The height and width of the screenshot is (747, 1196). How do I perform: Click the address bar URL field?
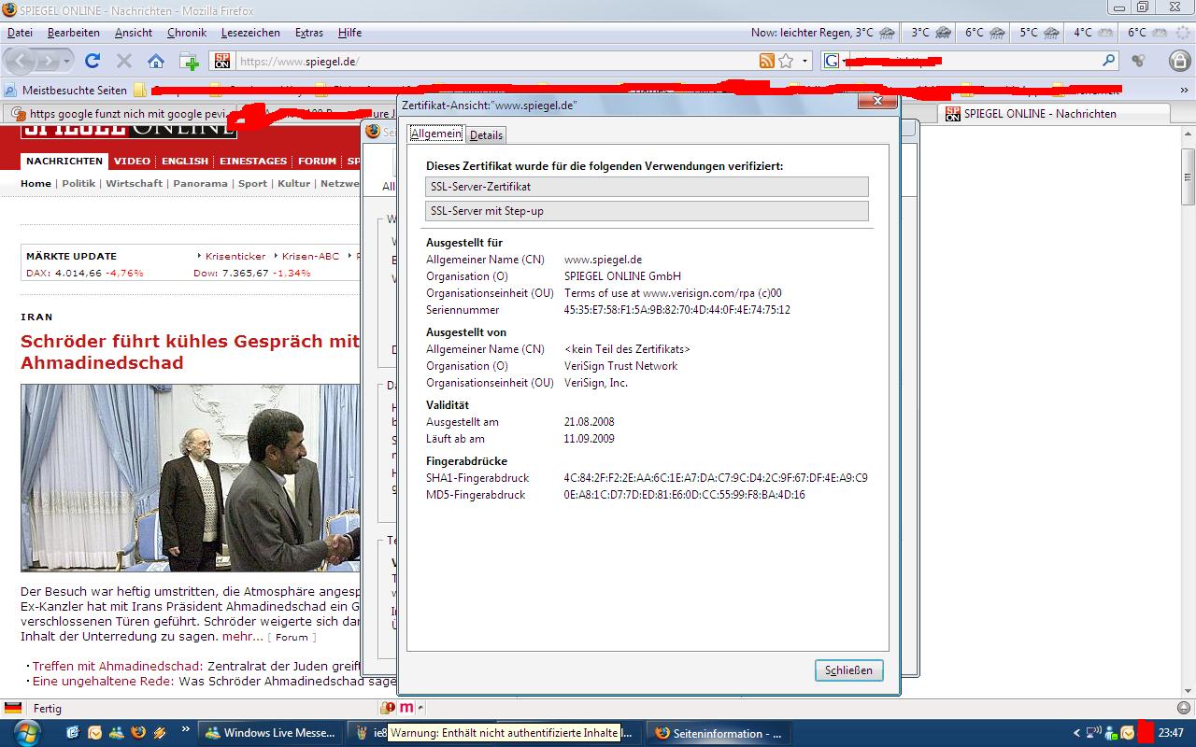click(496, 62)
